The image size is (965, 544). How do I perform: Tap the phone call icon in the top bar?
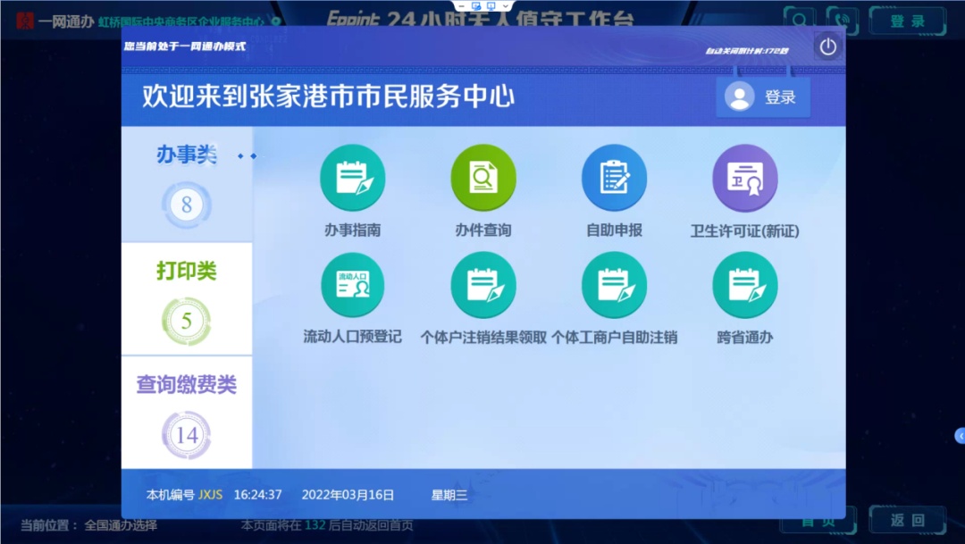(842, 21)
